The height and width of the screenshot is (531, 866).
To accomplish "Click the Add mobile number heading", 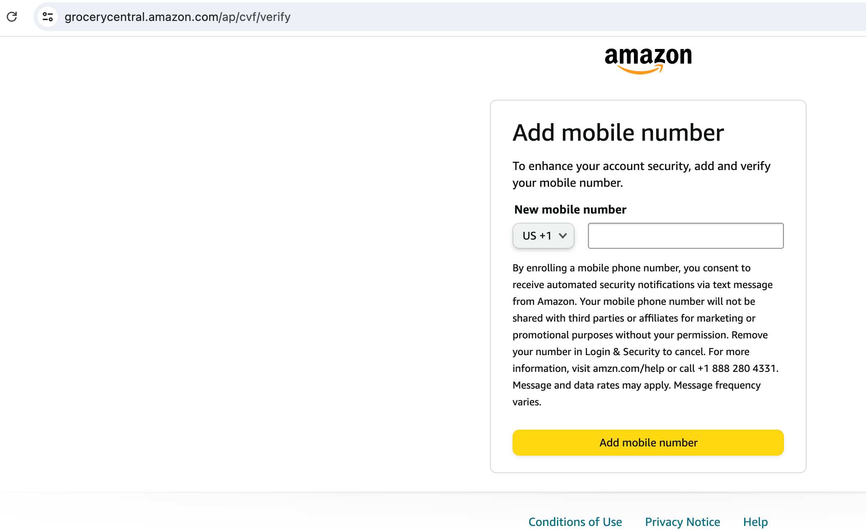I will tap(618, 132).
